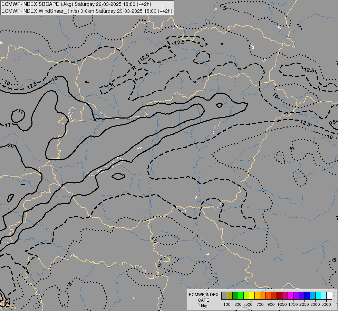The image size is (338, 311).
Task: Click the WindShear 0-6km title line
Action: [87, 11]
